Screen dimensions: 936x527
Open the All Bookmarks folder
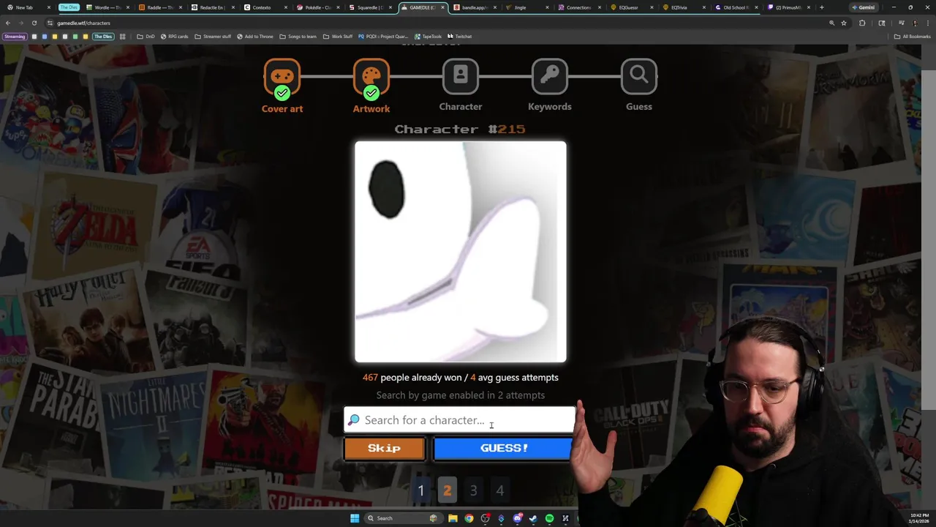point(912,36)
